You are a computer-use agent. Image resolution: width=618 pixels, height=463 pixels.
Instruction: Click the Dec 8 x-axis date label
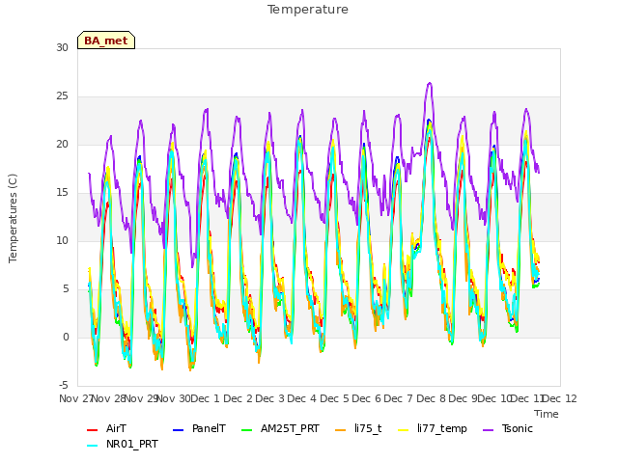[x=431, y=398]
